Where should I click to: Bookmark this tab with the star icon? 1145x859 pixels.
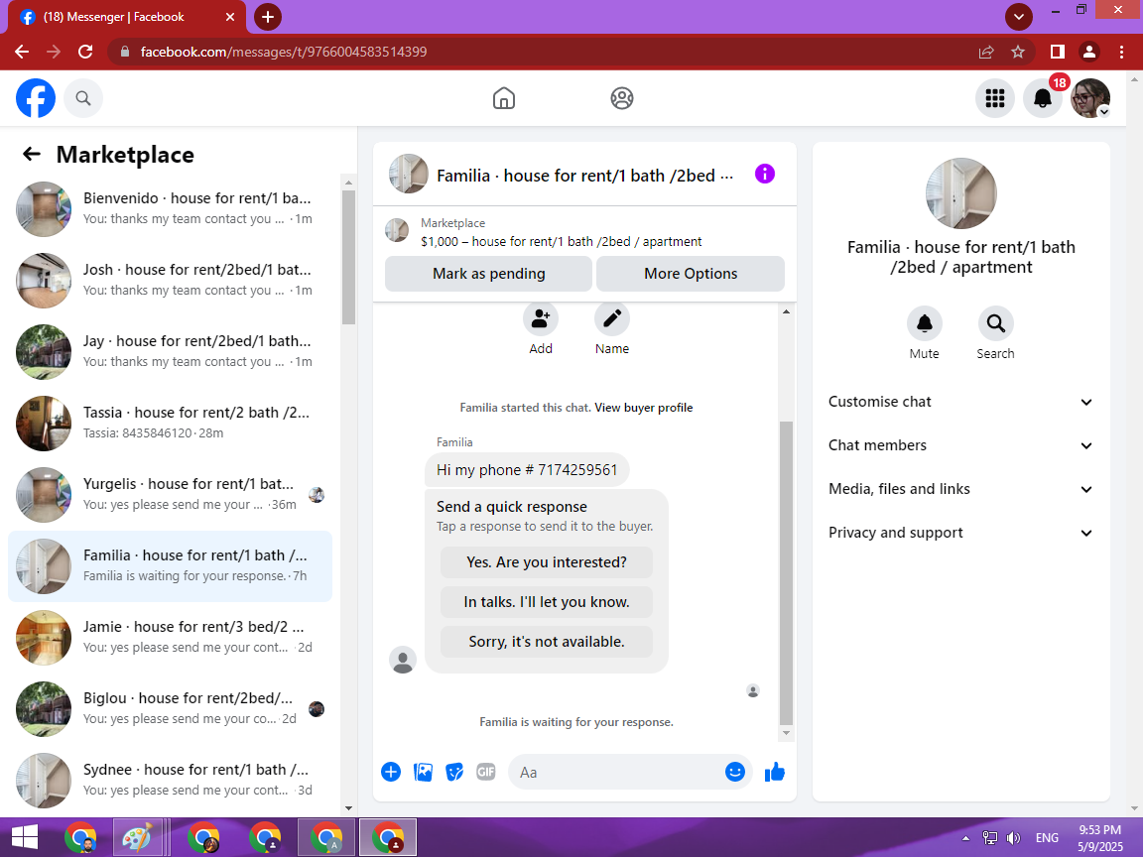coord(1018,52)
